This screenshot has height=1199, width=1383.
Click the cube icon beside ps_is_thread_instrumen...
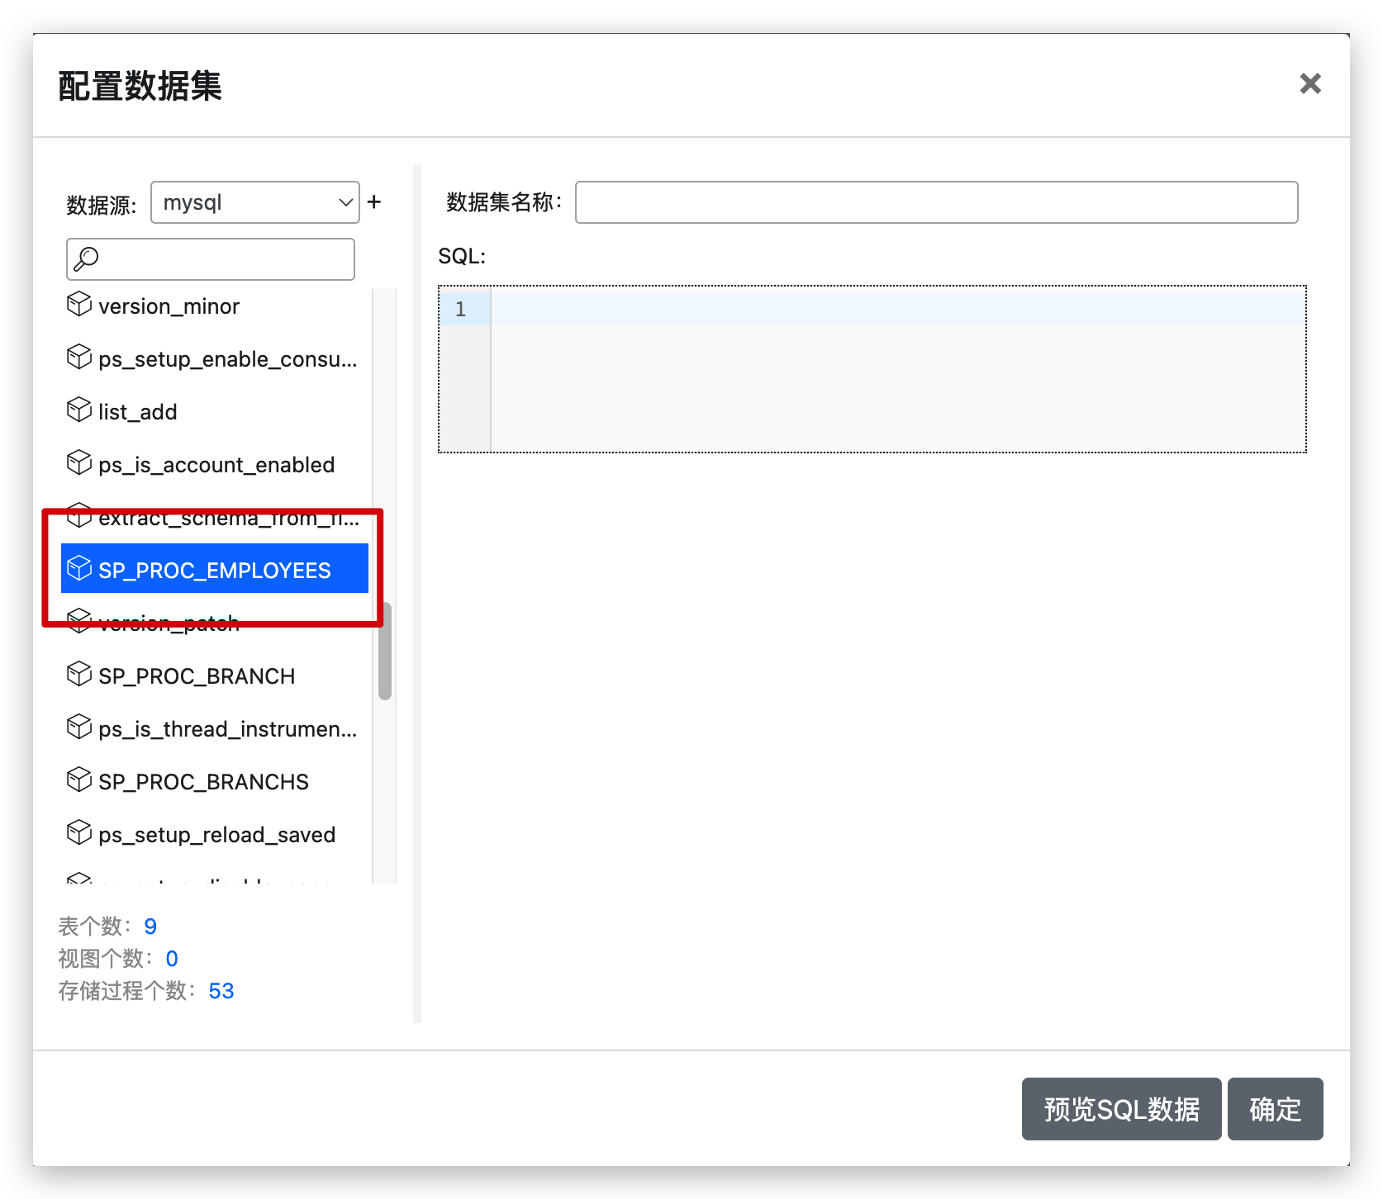79,727
